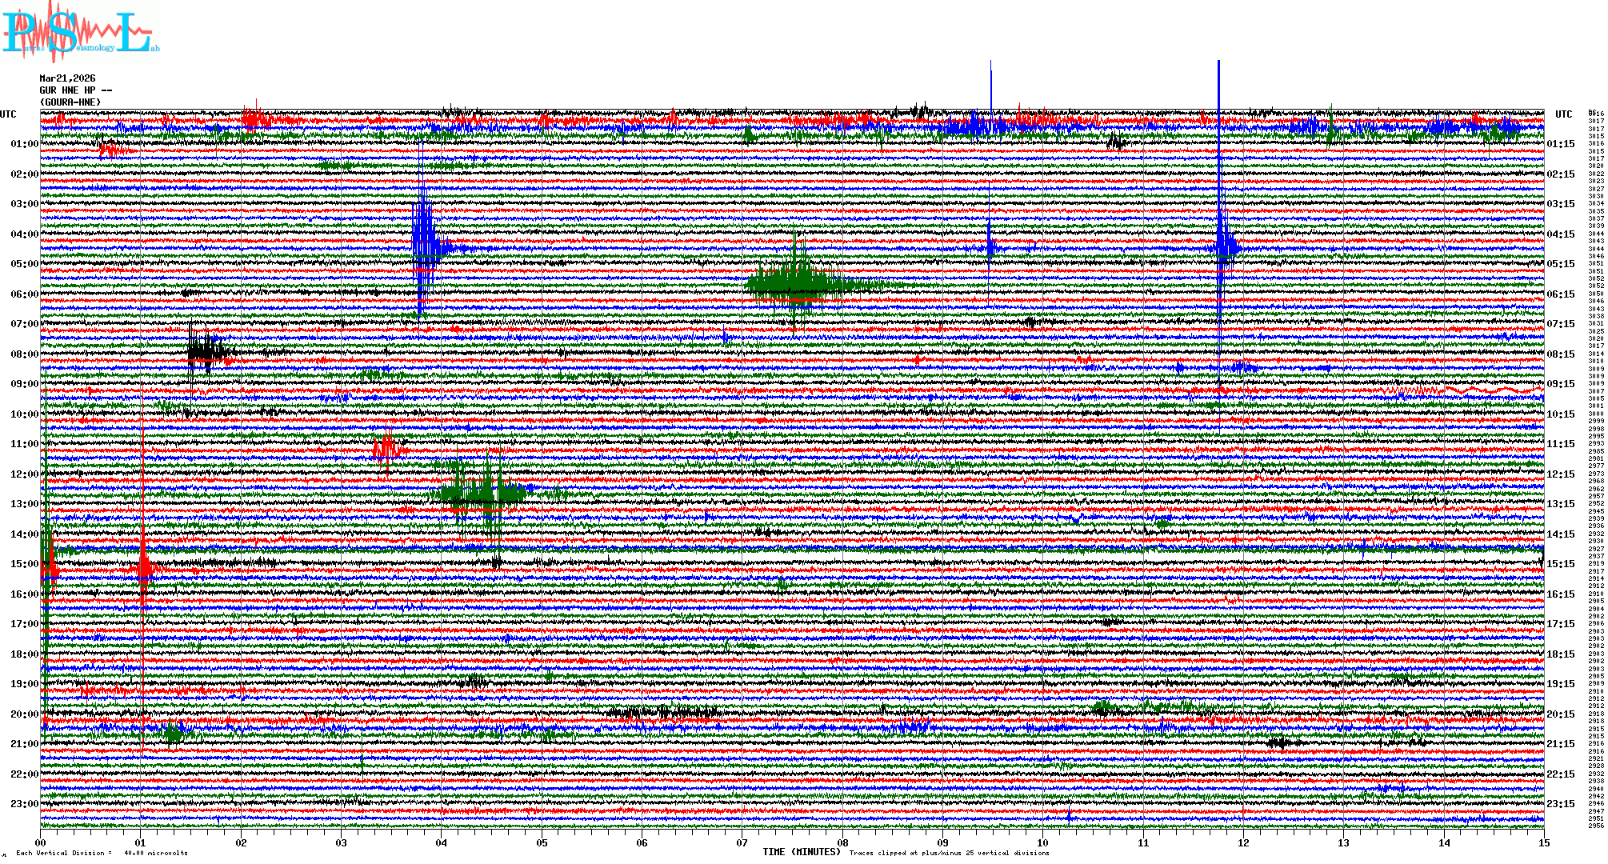Click the 23:15 label on right axis
Screen dimensions: 1608x864
point(1560,804)
